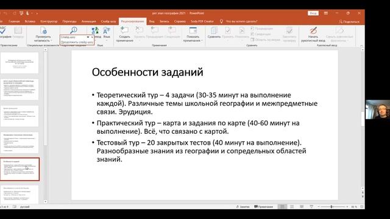Expand Show comments dropdown arrow

point(202,41)
